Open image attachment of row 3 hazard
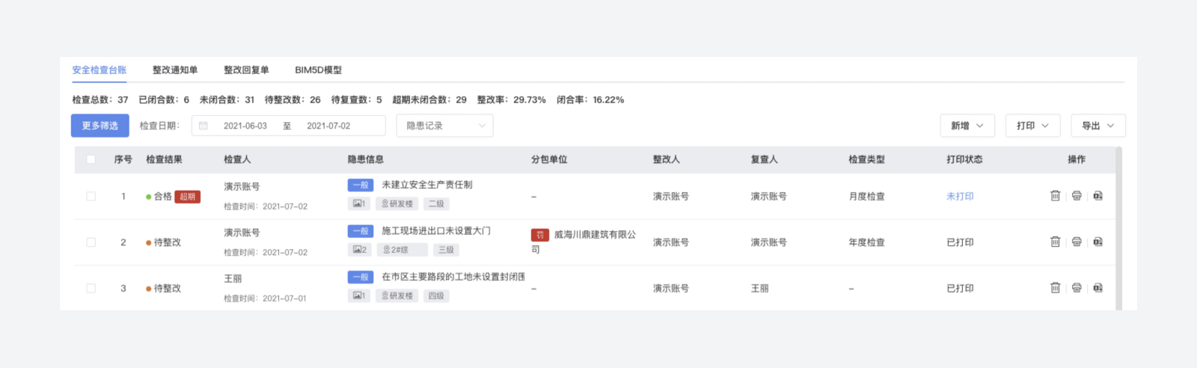This screenshot has width=1197, height=368. pos(359,296)
